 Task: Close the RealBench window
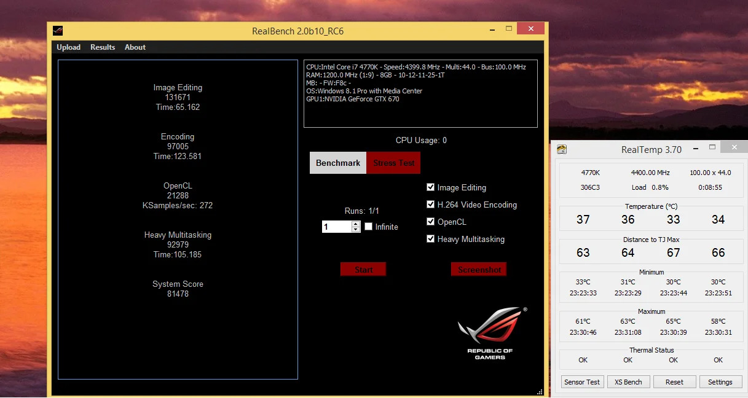tap(530, 29)
